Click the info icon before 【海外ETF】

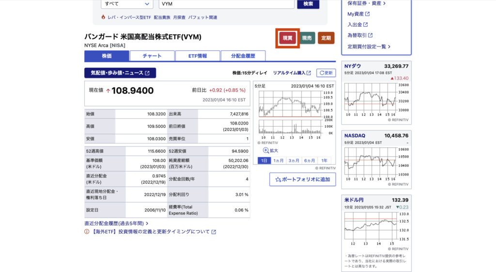coord(87,232)
